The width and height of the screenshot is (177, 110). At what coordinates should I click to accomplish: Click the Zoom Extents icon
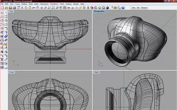53,8
